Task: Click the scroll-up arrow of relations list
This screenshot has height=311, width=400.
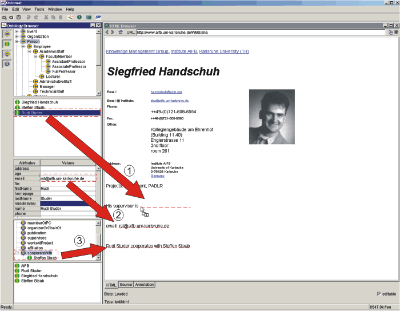Action: (x=98, y=223)
